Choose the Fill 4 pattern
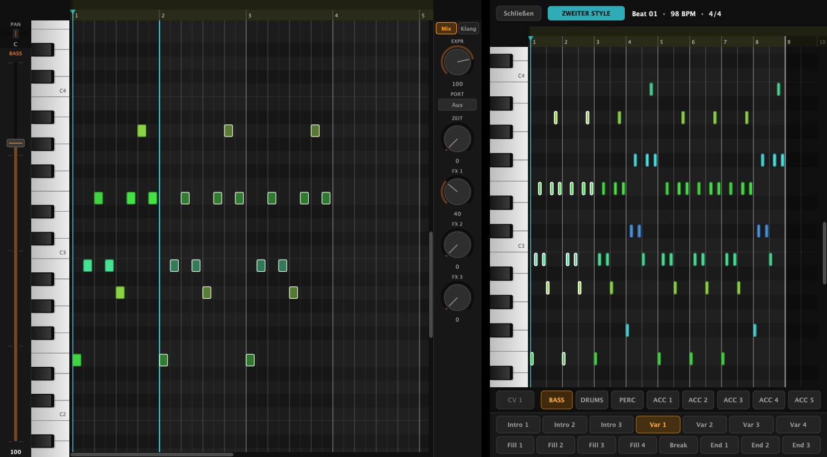 pyautogui.click(x=637, y=445)
